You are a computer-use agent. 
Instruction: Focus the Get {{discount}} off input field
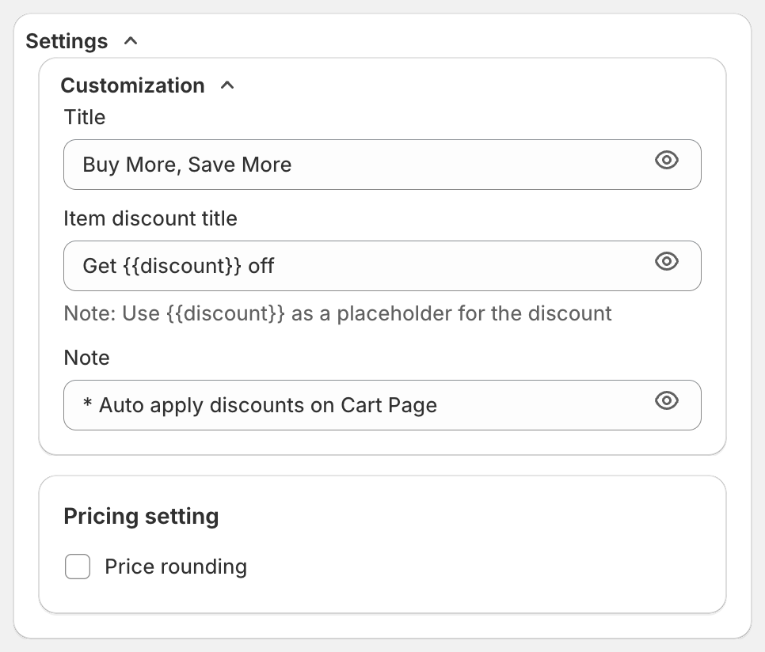tap(382, 266)
